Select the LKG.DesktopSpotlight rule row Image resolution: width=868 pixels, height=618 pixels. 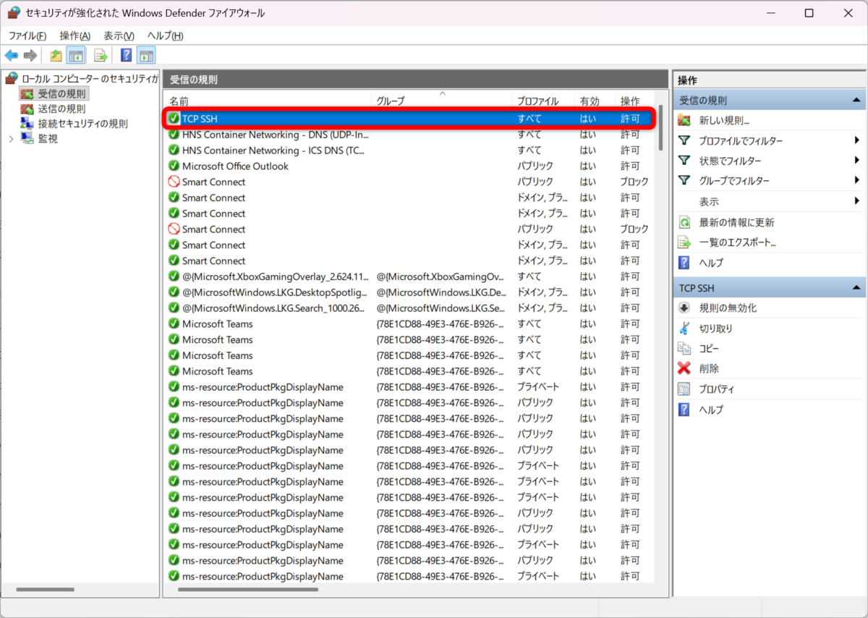409,292
